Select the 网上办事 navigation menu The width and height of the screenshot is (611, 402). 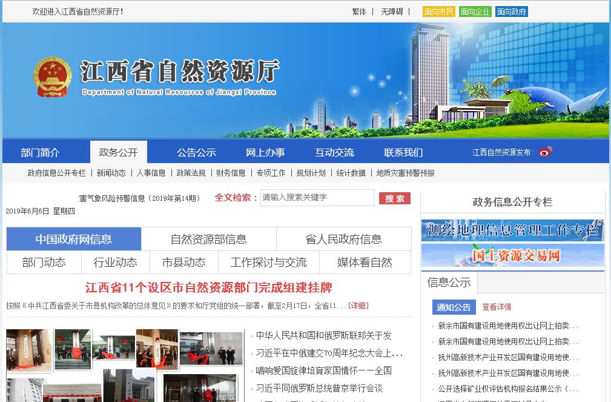click(x=265, y=152)
